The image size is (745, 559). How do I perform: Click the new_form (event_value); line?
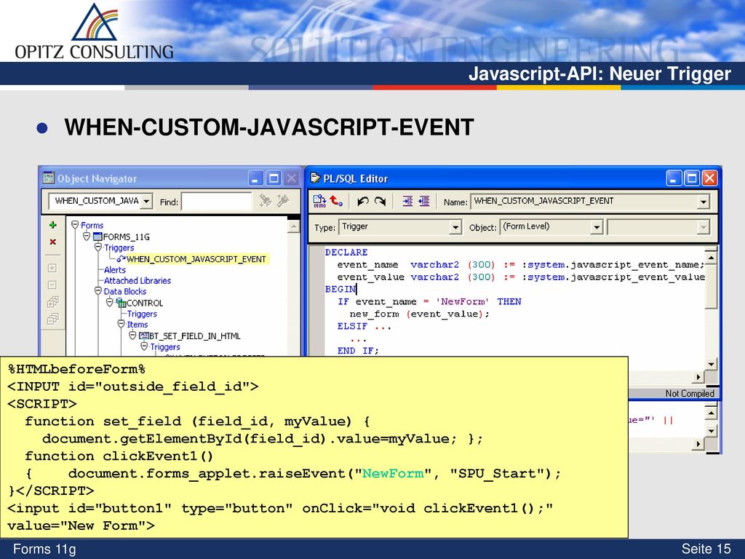click(419, 314)
